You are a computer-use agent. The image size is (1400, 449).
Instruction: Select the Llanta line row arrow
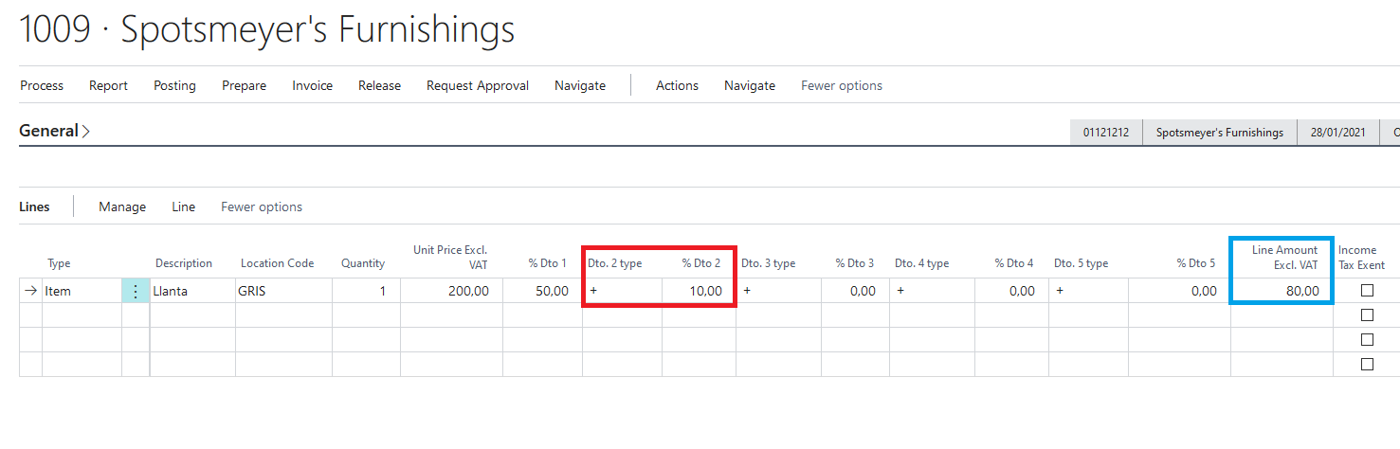(x=30, y=291)
